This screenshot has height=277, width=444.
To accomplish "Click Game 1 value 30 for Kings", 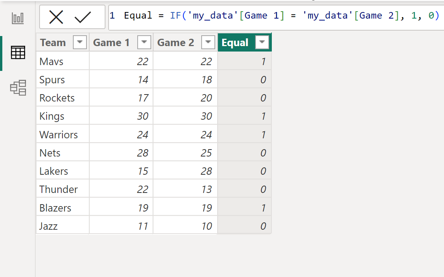I will click(x=121, y=116).
